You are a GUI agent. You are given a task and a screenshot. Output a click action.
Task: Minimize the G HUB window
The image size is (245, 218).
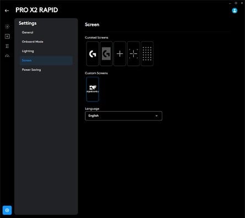tap(230, 3)
